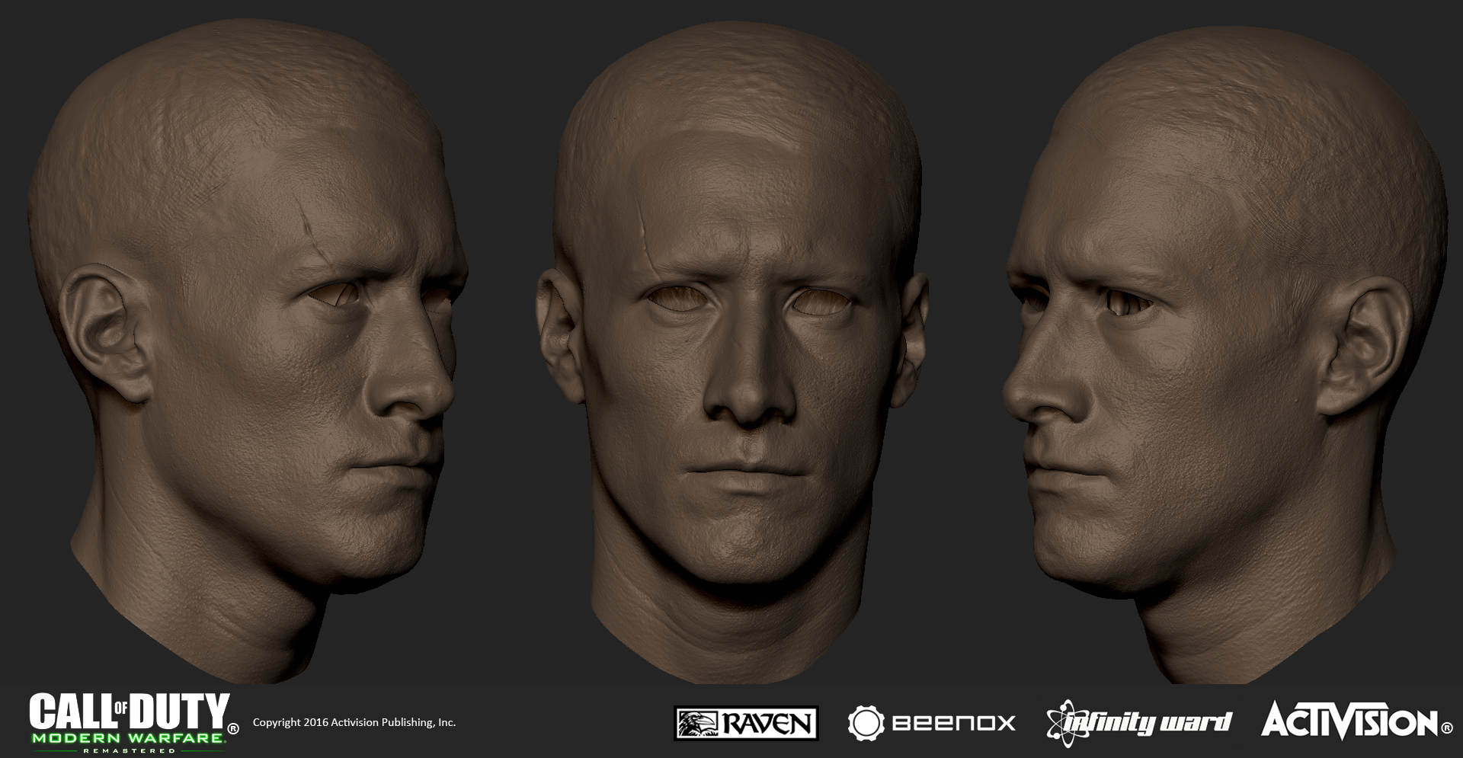The height and width of the screenshot is (758, 1463).
Task: Click the Raven Software logo
Action: [x=746, y=723]
